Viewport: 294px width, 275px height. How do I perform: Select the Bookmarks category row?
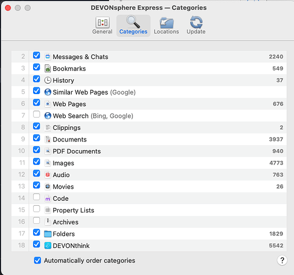tap(149, 68)
